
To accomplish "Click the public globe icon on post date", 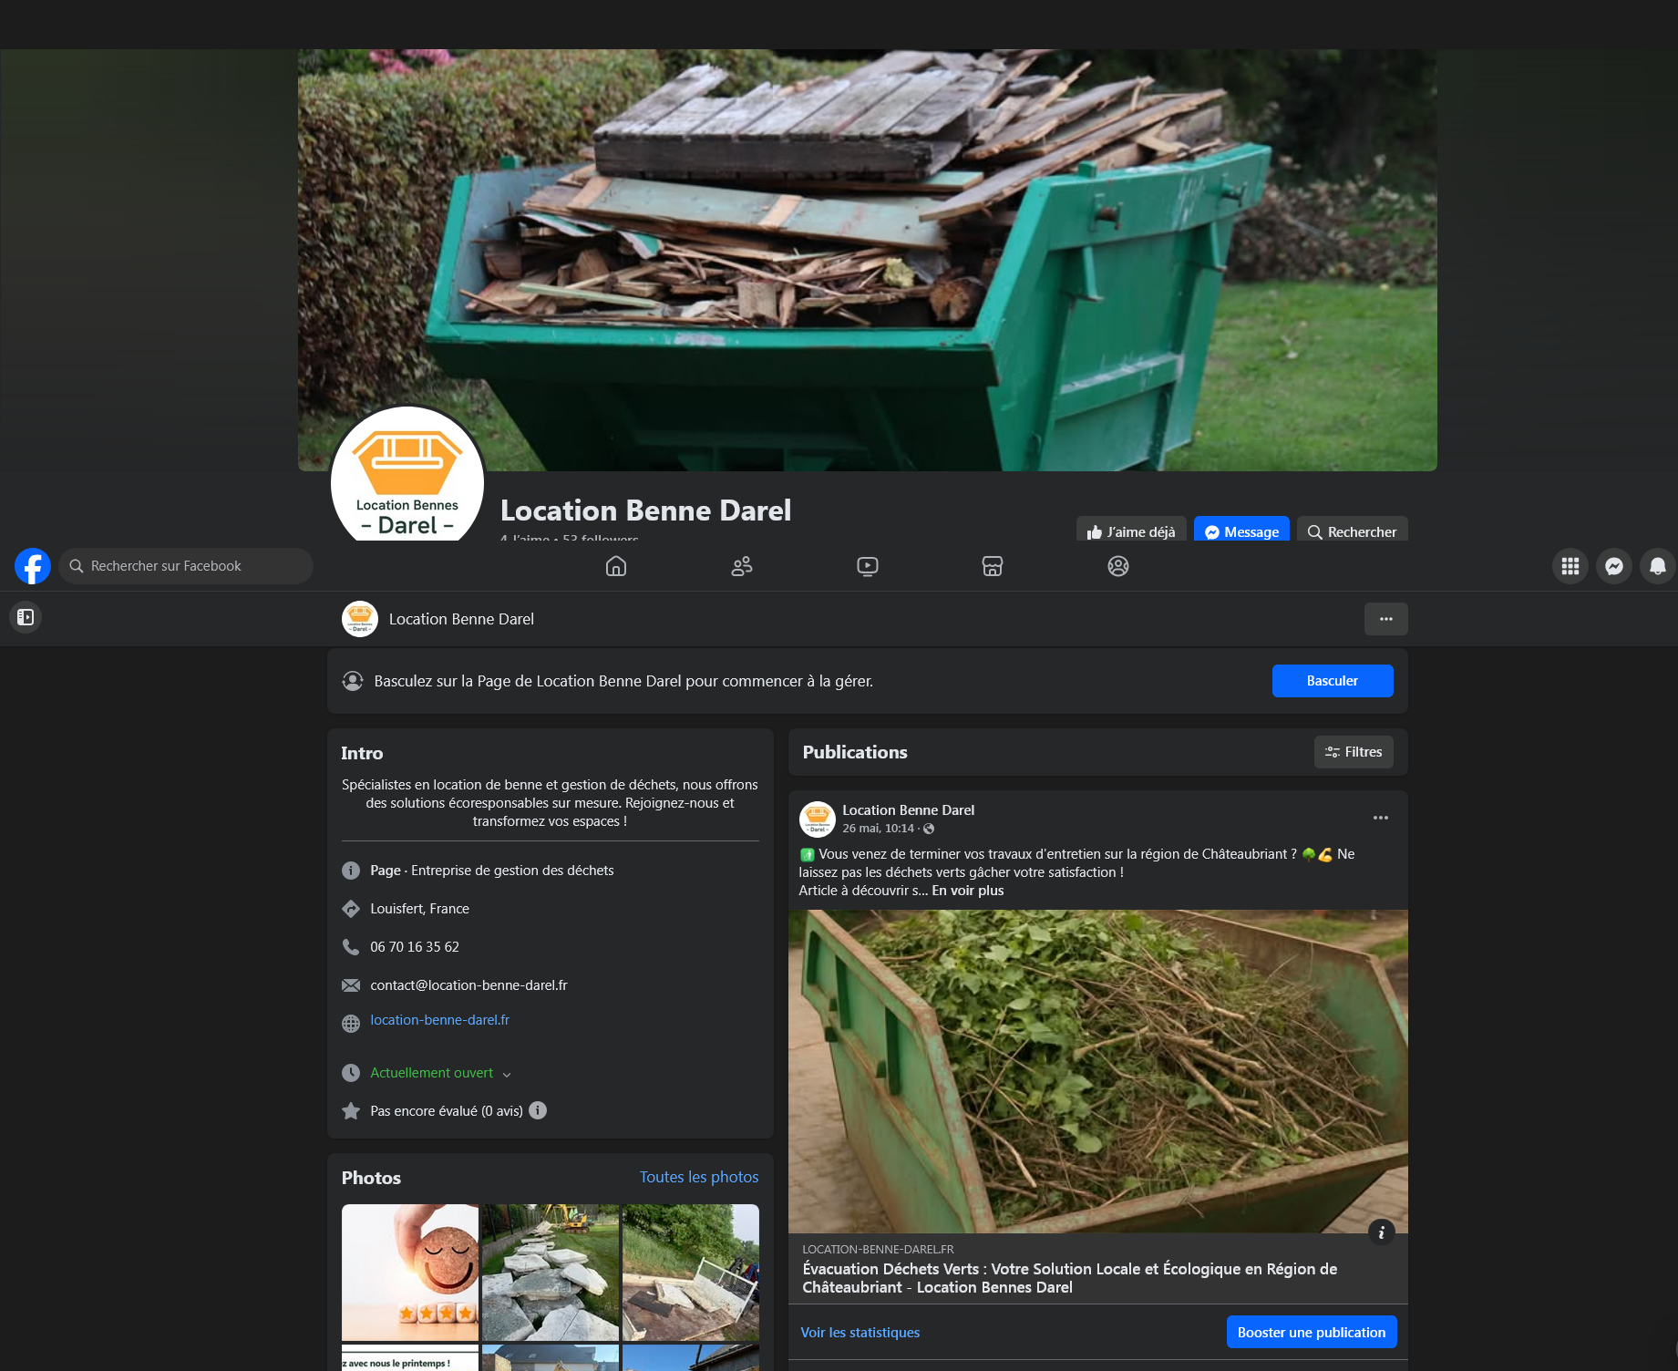I will [929, 829].
